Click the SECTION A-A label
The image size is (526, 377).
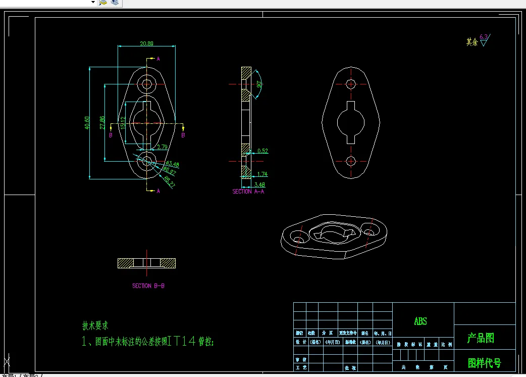tap(248, 192)
